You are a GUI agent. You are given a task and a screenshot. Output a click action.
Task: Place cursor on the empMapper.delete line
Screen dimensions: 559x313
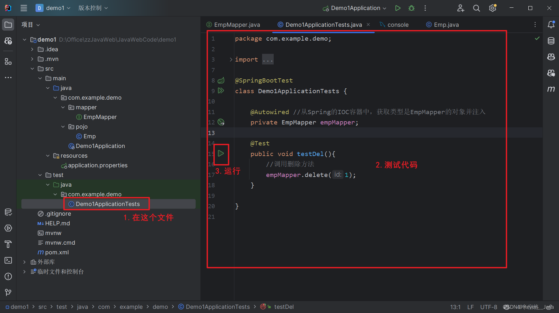coord(311,175)
